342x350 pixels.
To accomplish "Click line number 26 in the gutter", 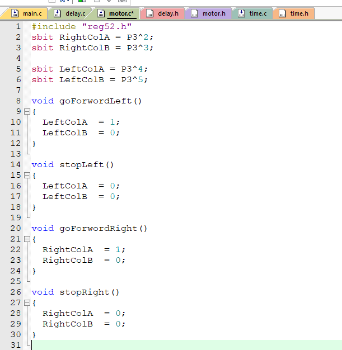I will pyautogui.click(x=16, y=292).
